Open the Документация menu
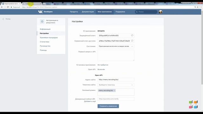203x114 pixels. click(88, 12)
